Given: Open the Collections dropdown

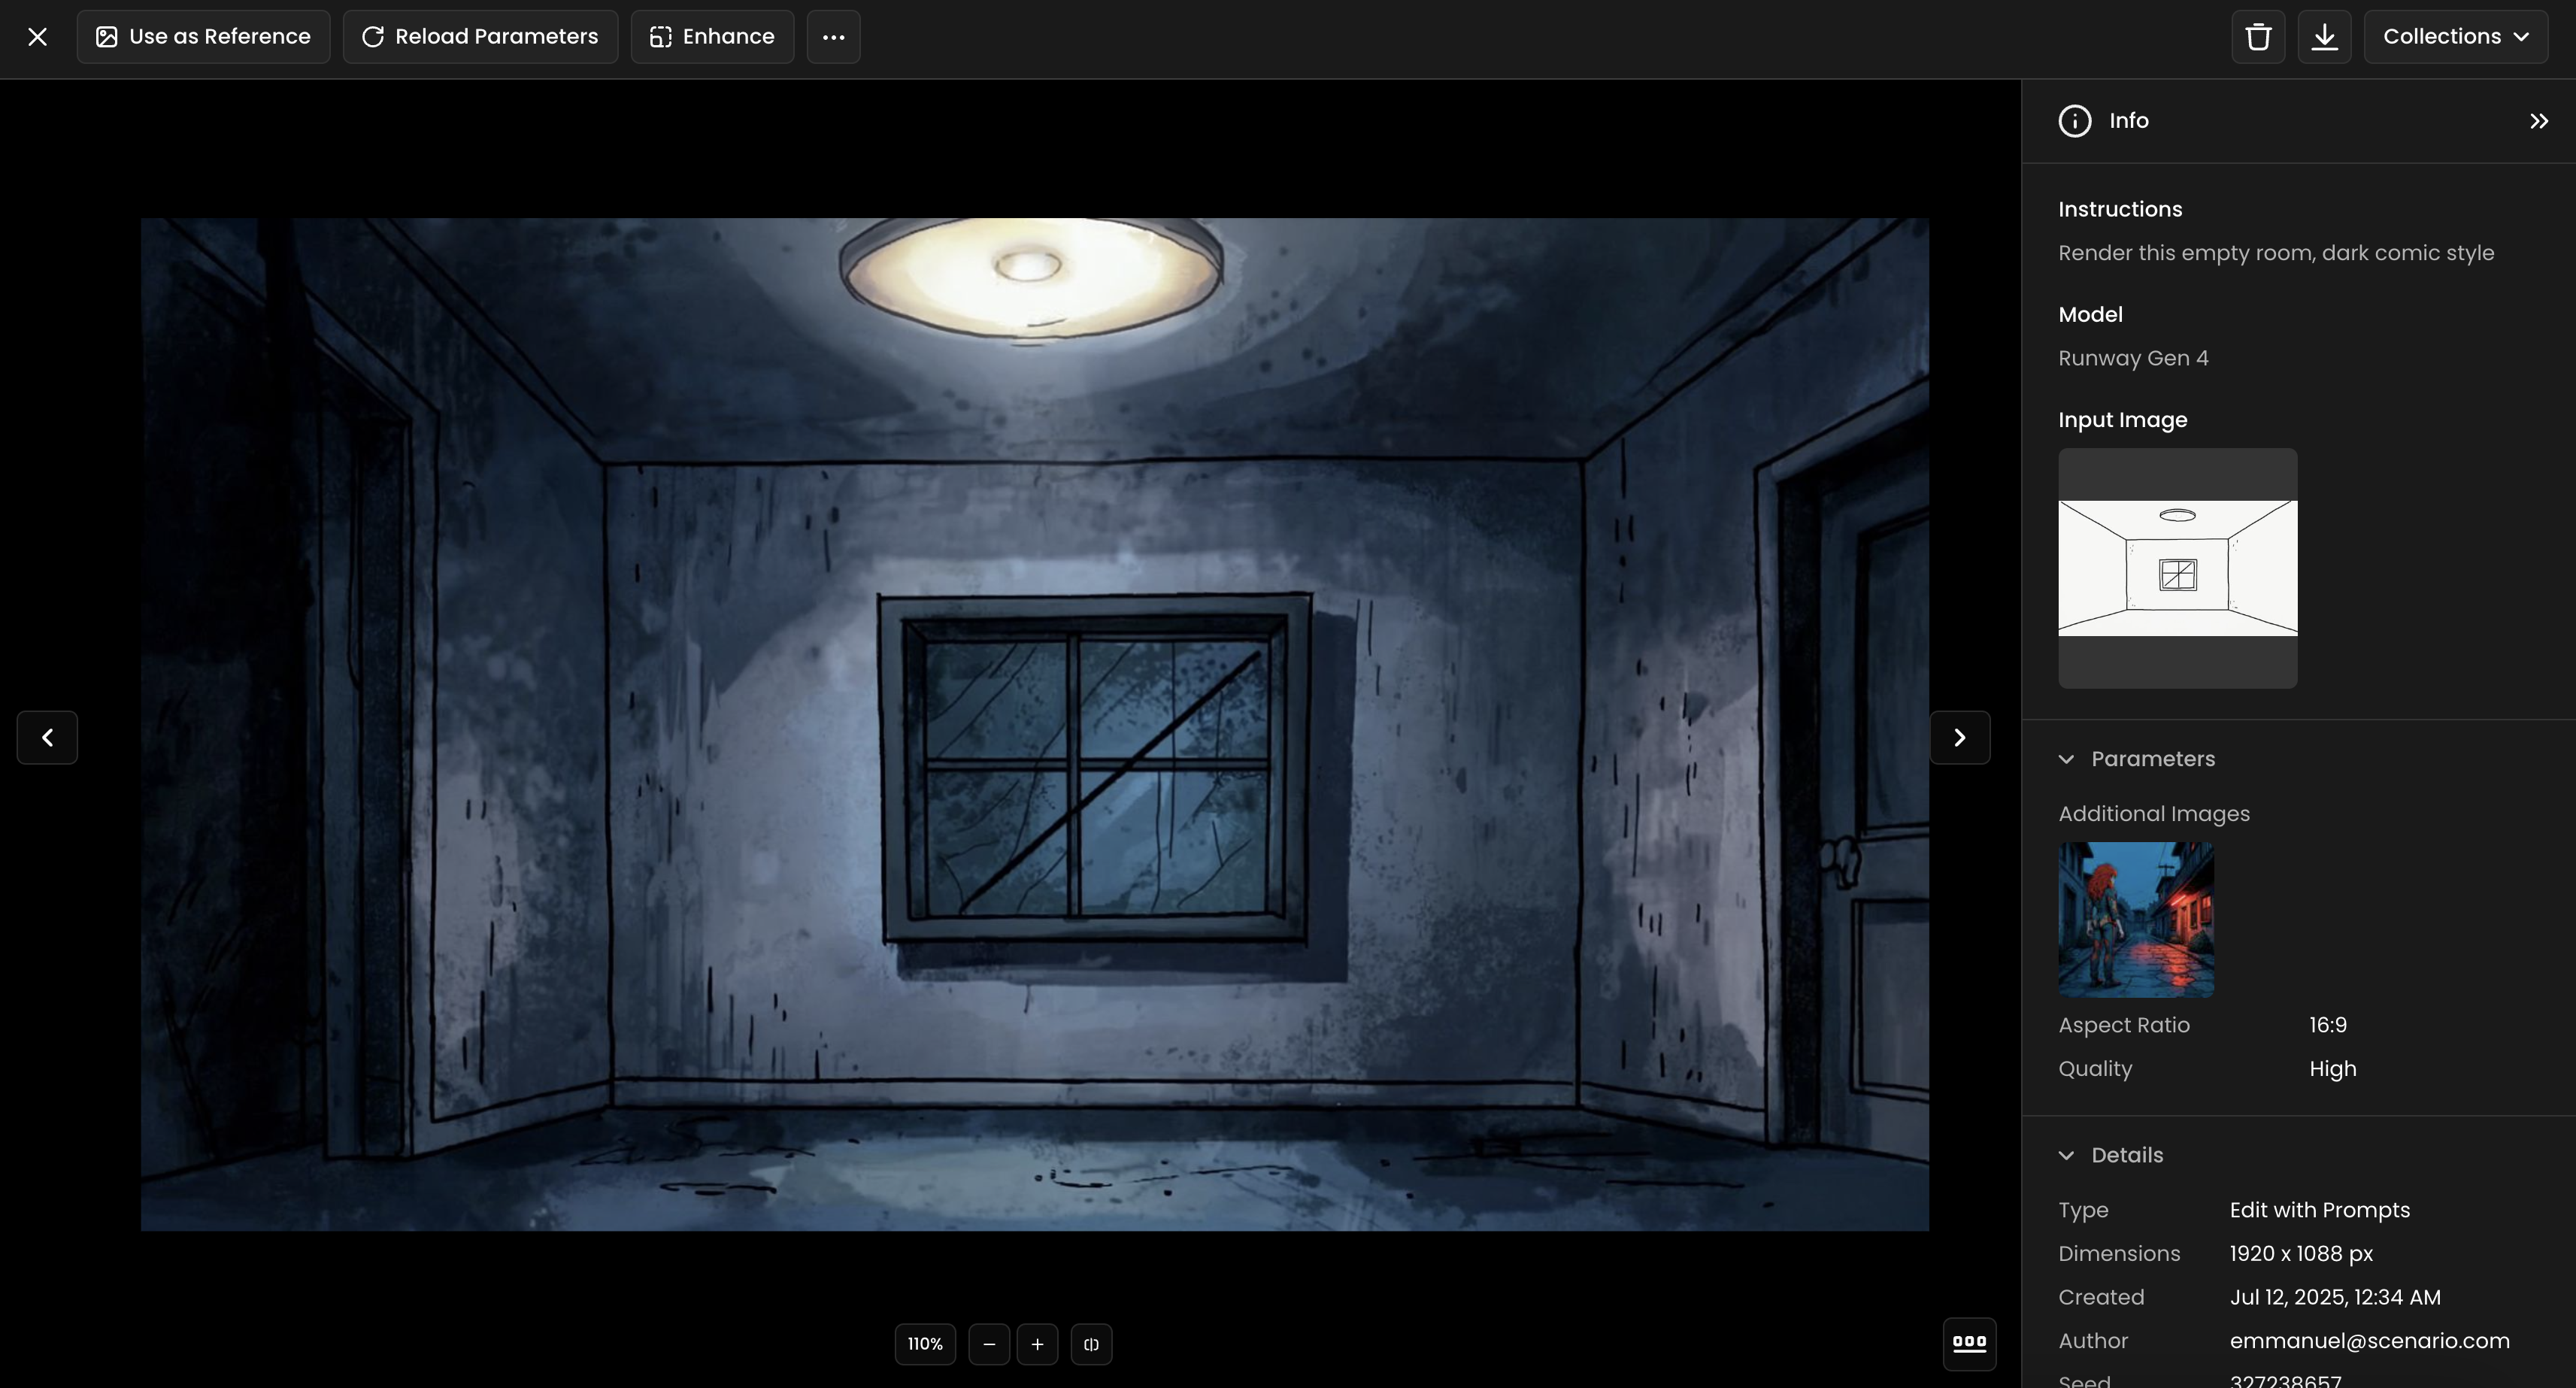Looking at the screenshot, I should pos(2455,37).
